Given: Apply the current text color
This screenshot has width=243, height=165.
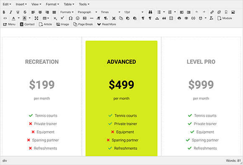Looking at the screenshot, I should (14, 18).
